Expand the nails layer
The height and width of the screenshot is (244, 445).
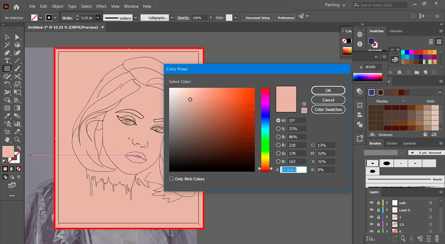tap(387, 203)
